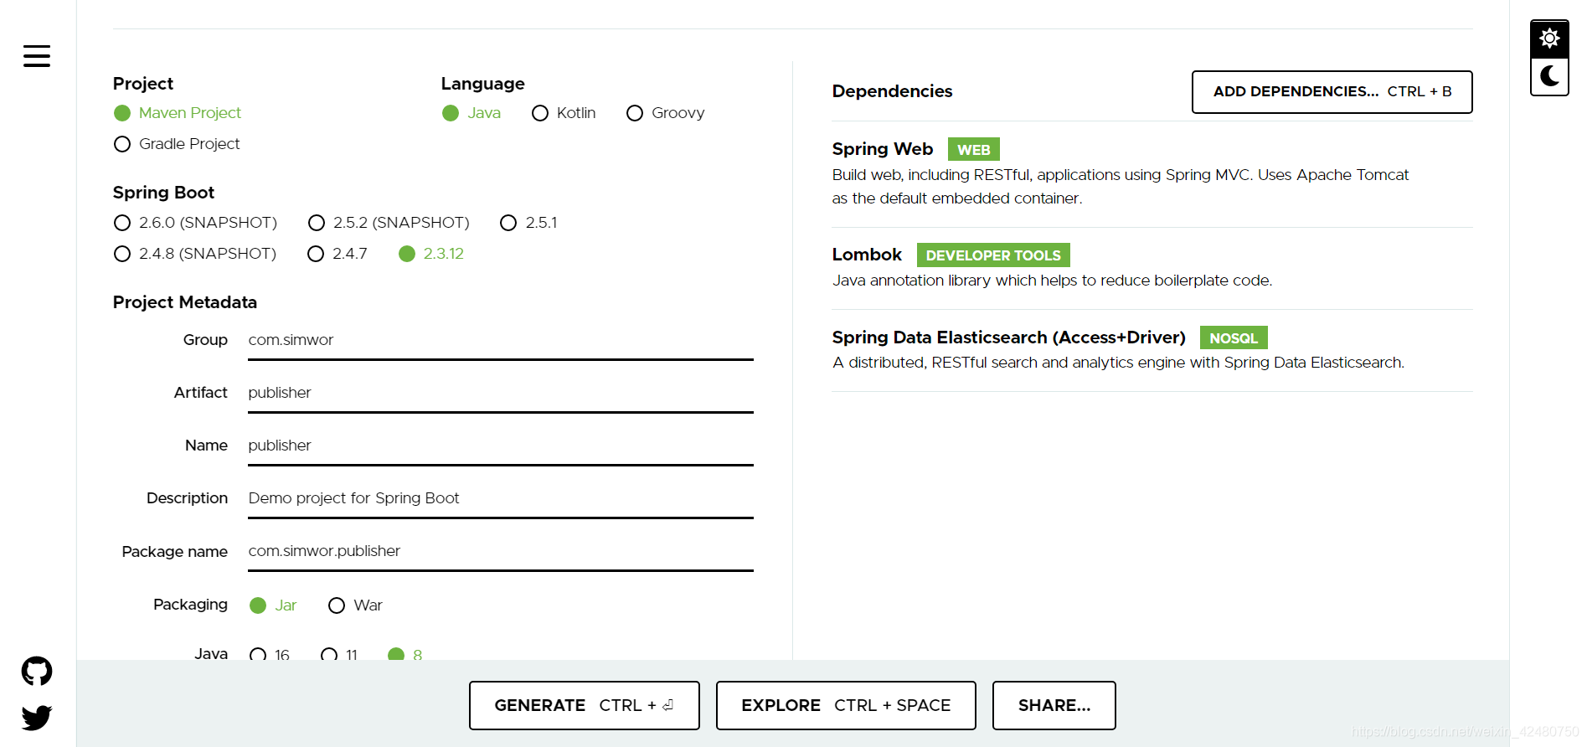Viewport: 1587px width, 747px height.
Task: Choose Jar packaging
Action: 273,605
